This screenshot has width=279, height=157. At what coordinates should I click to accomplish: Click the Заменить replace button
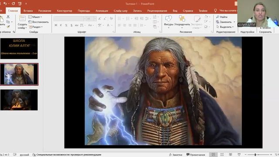[x=224, y=22]
